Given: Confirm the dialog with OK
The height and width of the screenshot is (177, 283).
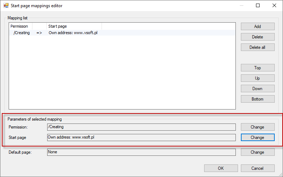Looking at the screenshot, I should click(221, 168).
